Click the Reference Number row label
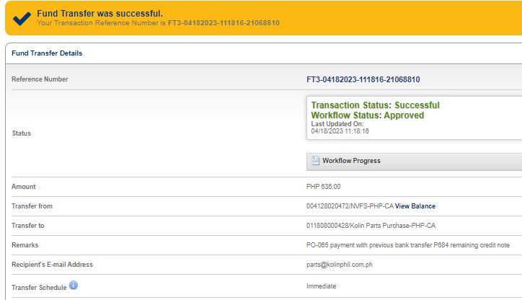522x300 pixels. point(40,79)
